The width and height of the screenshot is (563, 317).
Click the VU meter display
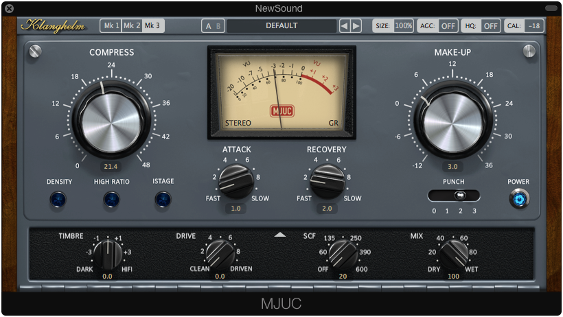tap(282, 93)
